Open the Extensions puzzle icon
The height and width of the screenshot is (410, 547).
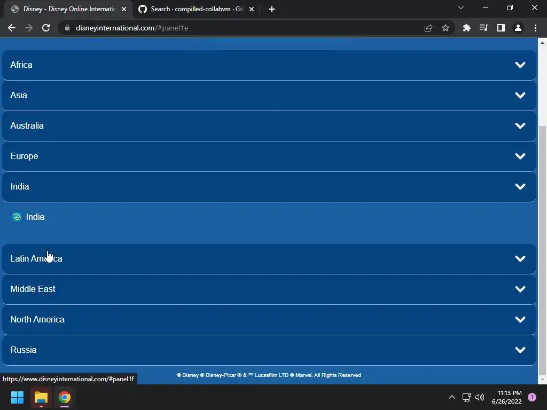pyautogui.click(x=466, y=28)
